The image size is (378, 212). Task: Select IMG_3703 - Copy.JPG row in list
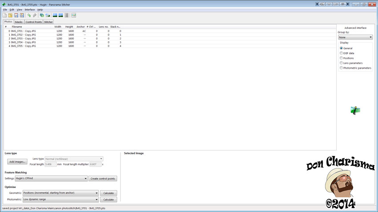pyautogui.click(x=24, y=39)
